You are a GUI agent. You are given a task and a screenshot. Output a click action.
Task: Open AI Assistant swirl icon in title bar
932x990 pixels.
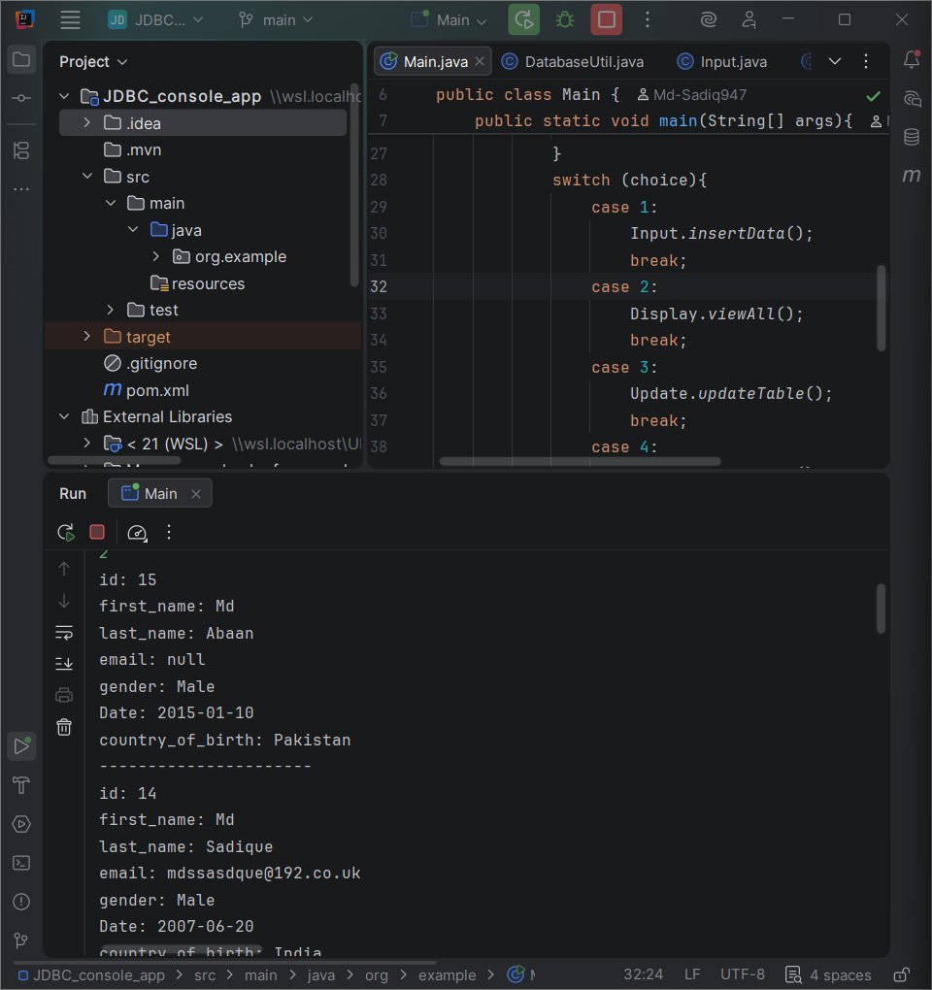[709, 19]
